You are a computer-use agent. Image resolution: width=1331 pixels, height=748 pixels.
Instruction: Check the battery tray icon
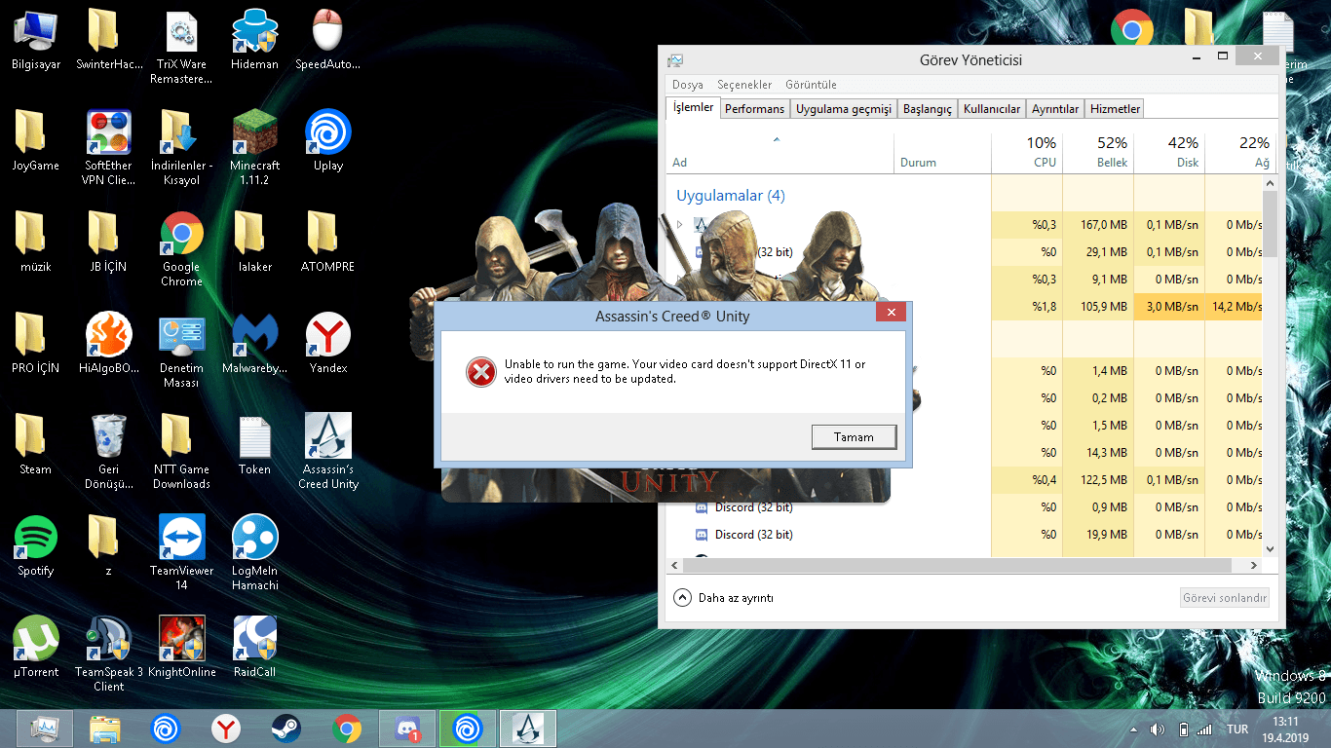1184,729
